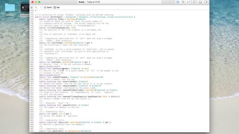Click 'ArrayLiteralConvertible' in struct declaration

pyautogui.click(x=120, y=17)
